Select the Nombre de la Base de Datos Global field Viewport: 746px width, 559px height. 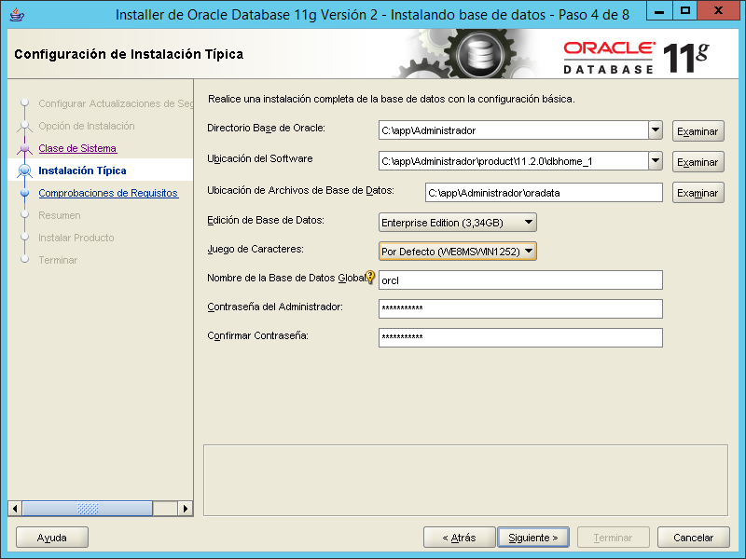click(x=518, y=279)
